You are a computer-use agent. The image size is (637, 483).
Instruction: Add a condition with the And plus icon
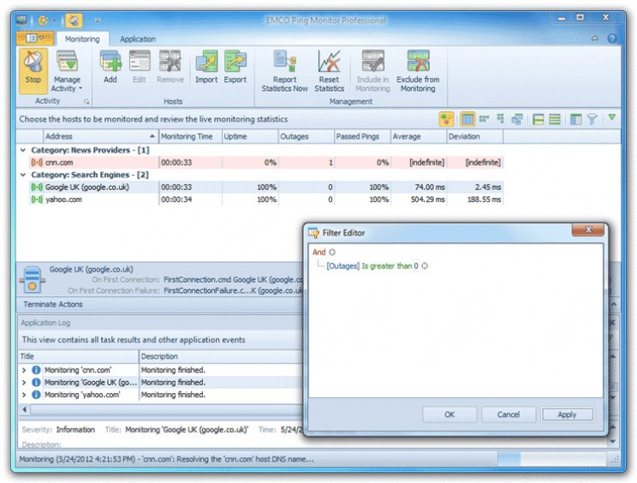[x=332, y=252]
